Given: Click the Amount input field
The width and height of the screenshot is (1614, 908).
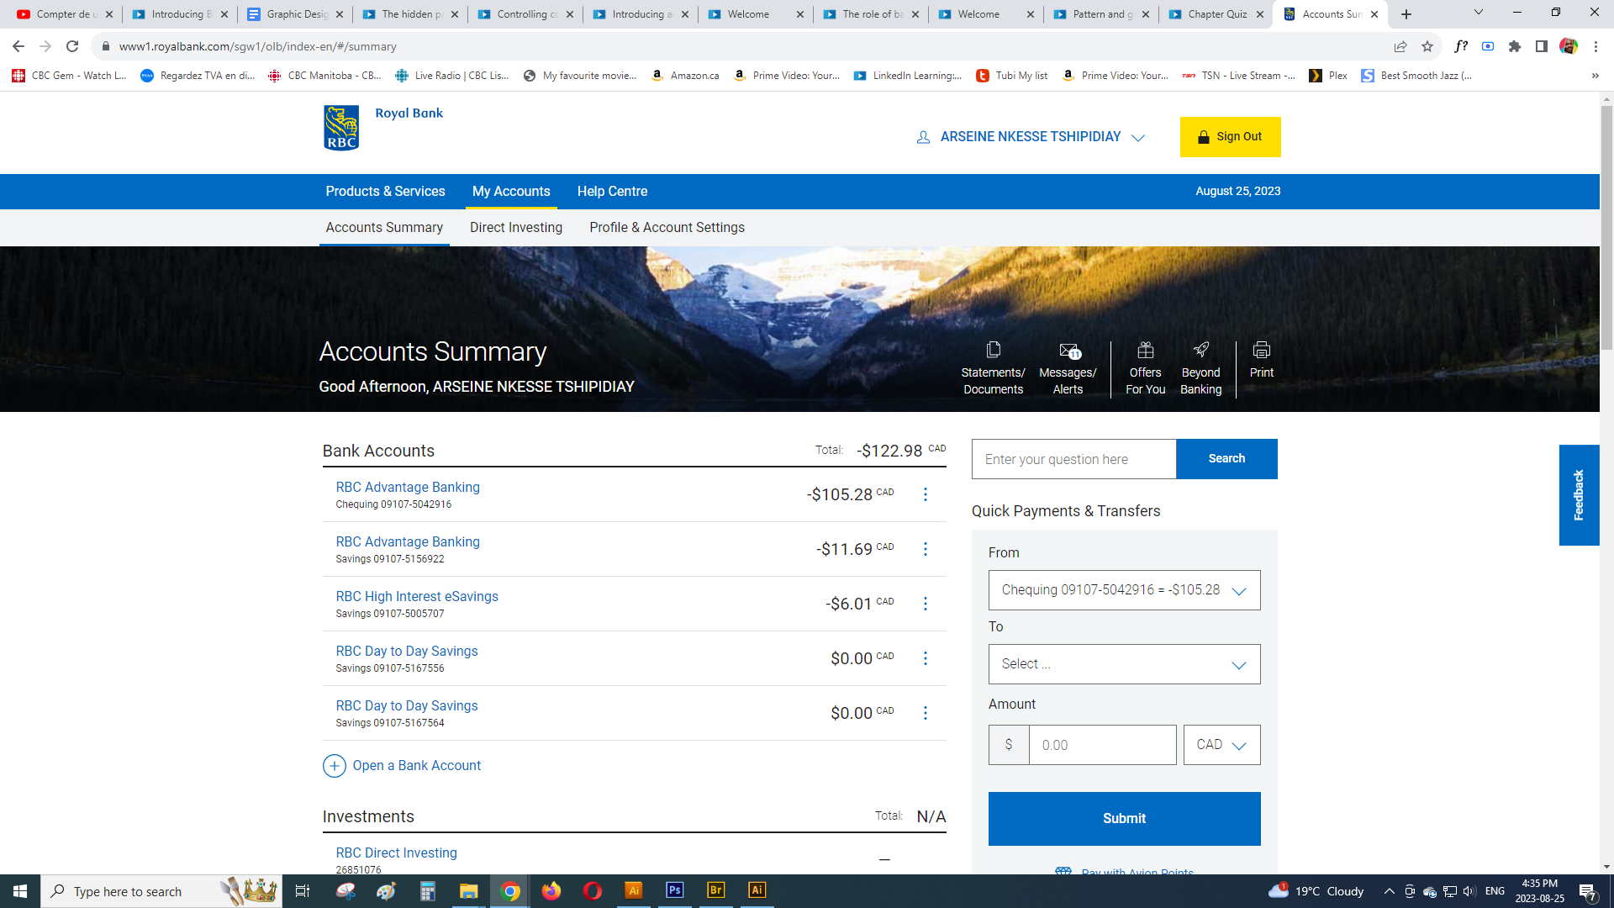Looking at the screenshot, I should (1101, 745).
